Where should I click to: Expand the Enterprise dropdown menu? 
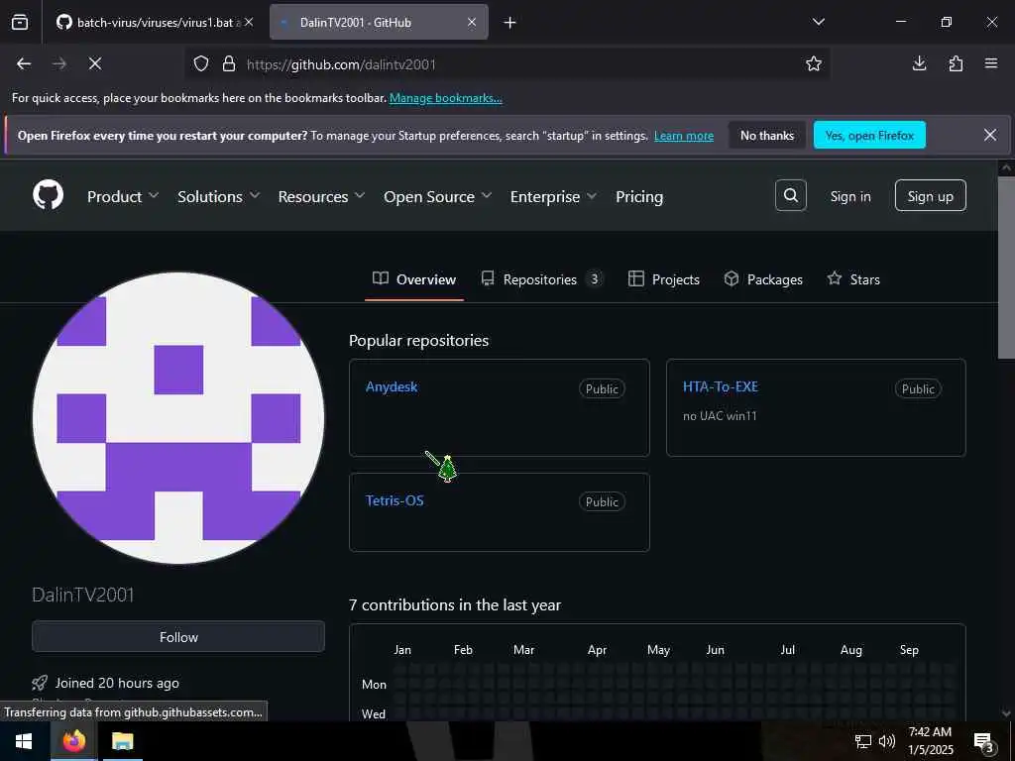pos(553,196)
